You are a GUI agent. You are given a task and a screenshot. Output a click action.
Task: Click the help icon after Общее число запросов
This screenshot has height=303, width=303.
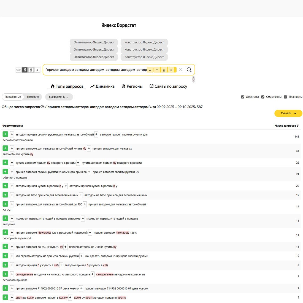(42, 107)
